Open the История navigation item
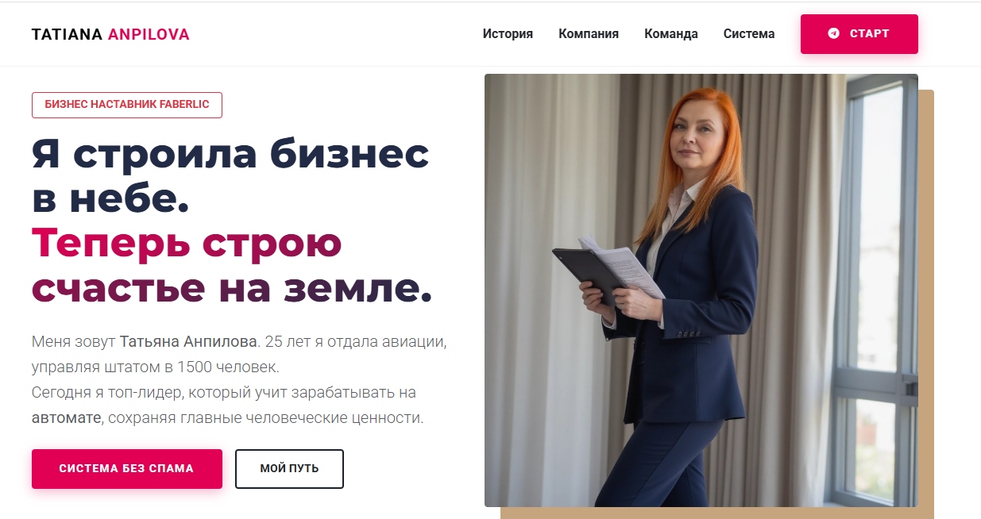 pos(508,33)
